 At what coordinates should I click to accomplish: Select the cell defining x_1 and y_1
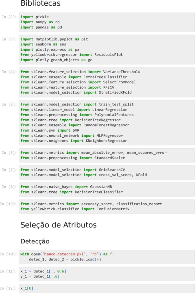coord(107,274)
